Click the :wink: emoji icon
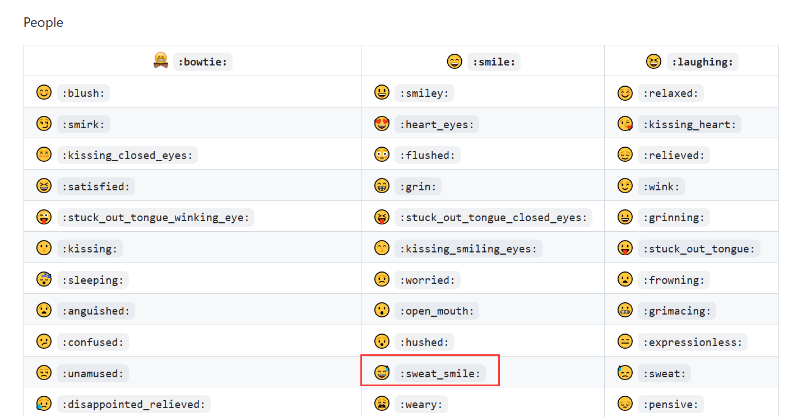 click(625, 185)
